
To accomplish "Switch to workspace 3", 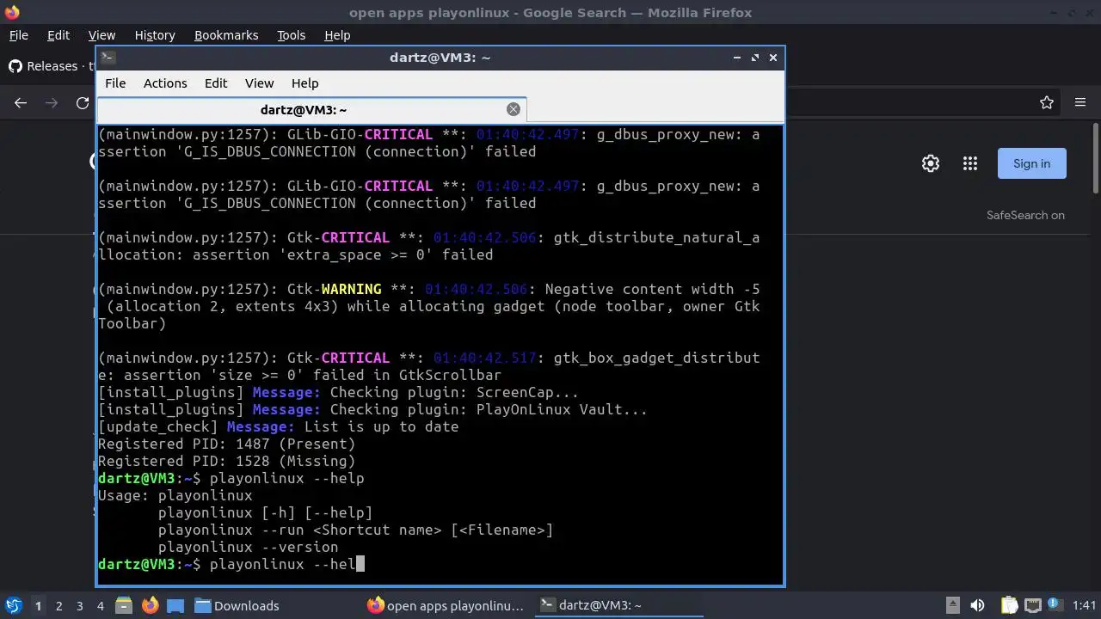I will tap(79, 606).
